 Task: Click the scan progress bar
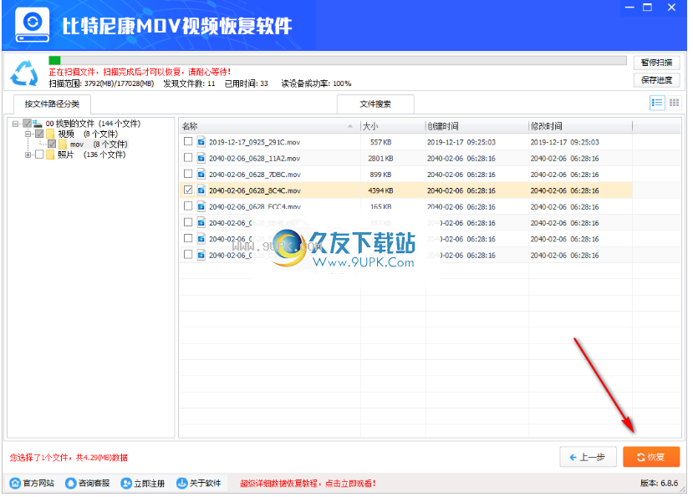coord(337,60)
